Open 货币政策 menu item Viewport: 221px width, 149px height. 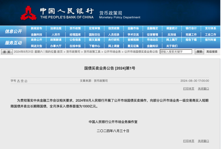pos(75,28)
